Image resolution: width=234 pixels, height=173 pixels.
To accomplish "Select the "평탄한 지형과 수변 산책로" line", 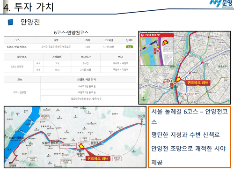I will pyautogui.click(x=185, y=135).
